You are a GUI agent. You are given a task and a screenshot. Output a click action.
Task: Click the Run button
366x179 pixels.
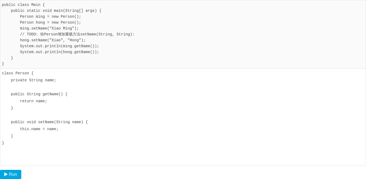(11, 174)
